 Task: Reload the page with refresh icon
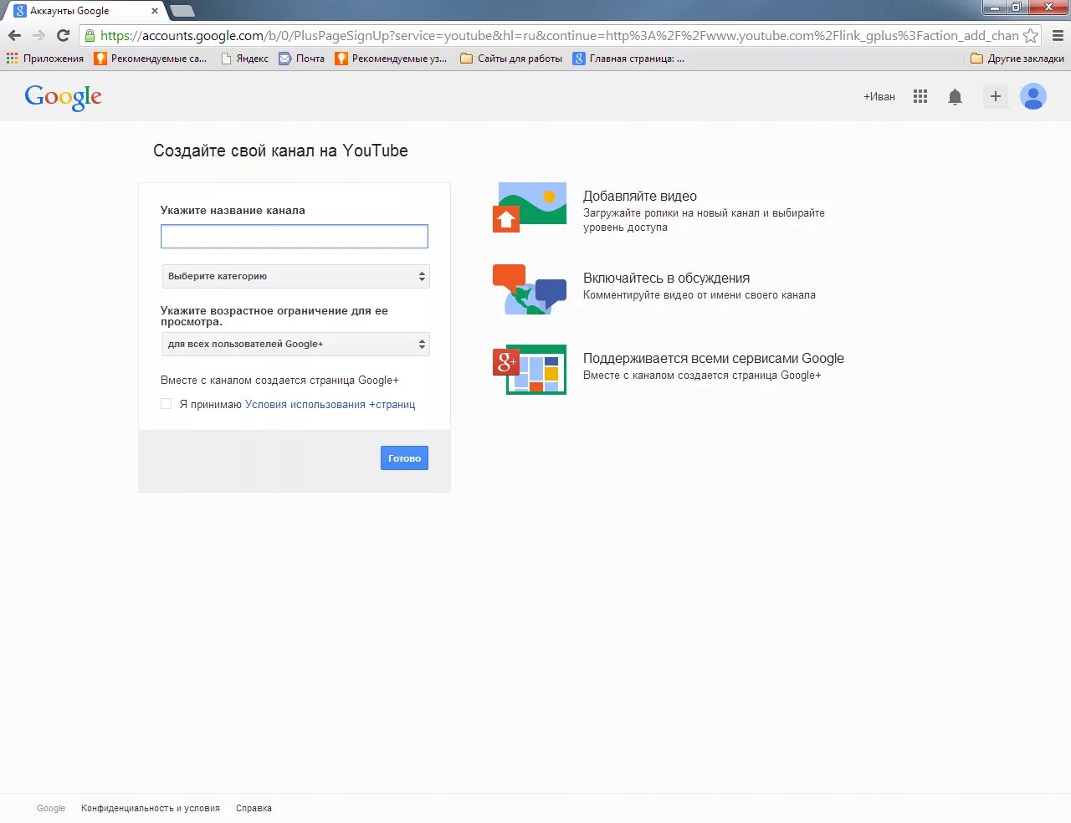pos(63,35)
